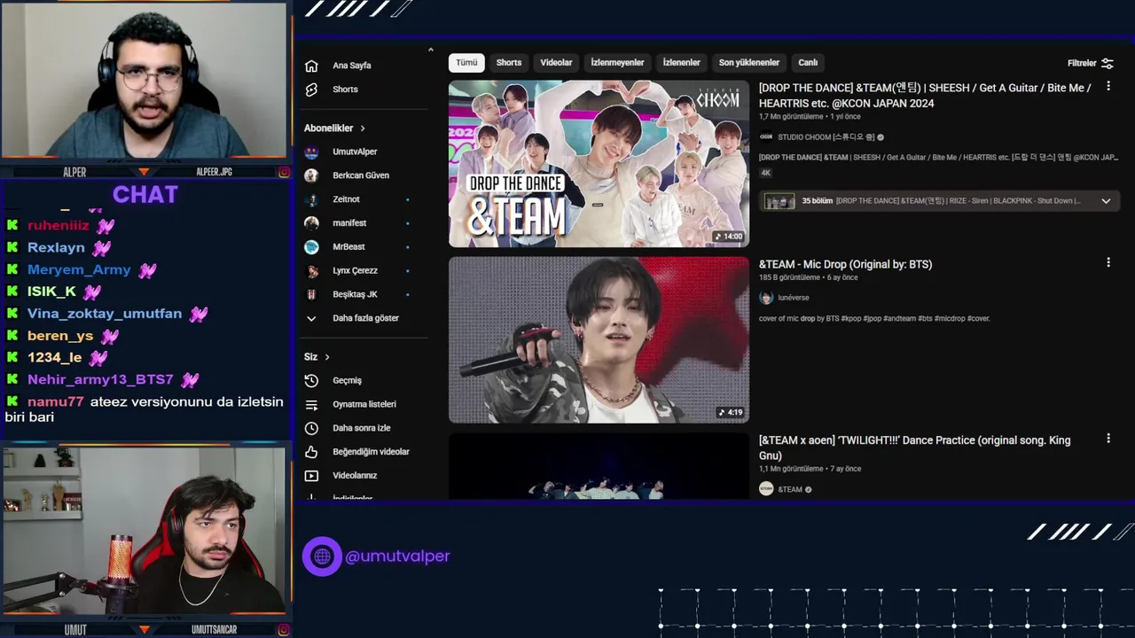Open Oynatma listeleri playlist icon
The height and width of the screenshot is (638, 1135).
(x=311, y=404)
